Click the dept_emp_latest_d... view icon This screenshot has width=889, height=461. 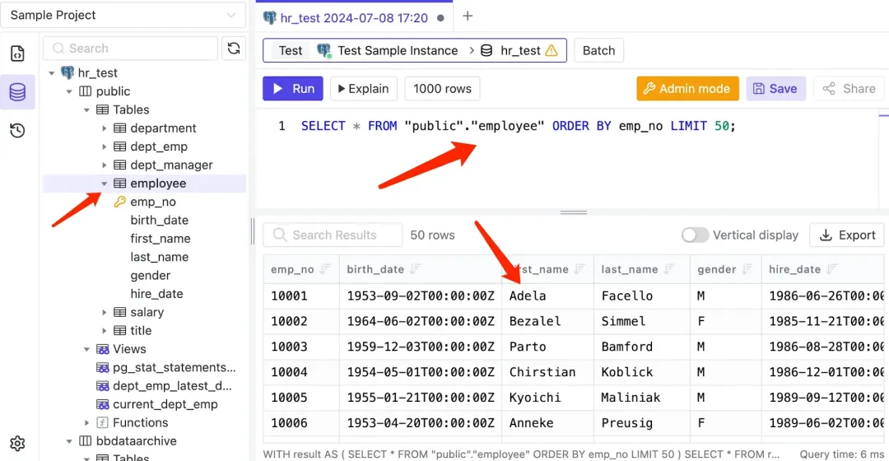[103, 386]
